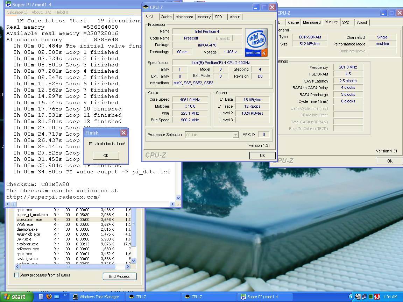Viewport: 403px width, 302px height.
Task: Select WSN.exe process row
Action: tap(73, 224)
